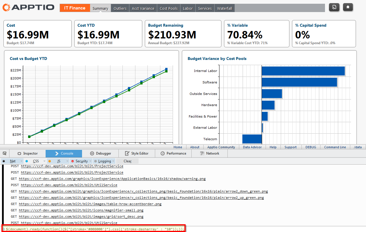Select the element picker tool in devtools
This screenshot has width=366, height=232.
click(x=4, y=153)
